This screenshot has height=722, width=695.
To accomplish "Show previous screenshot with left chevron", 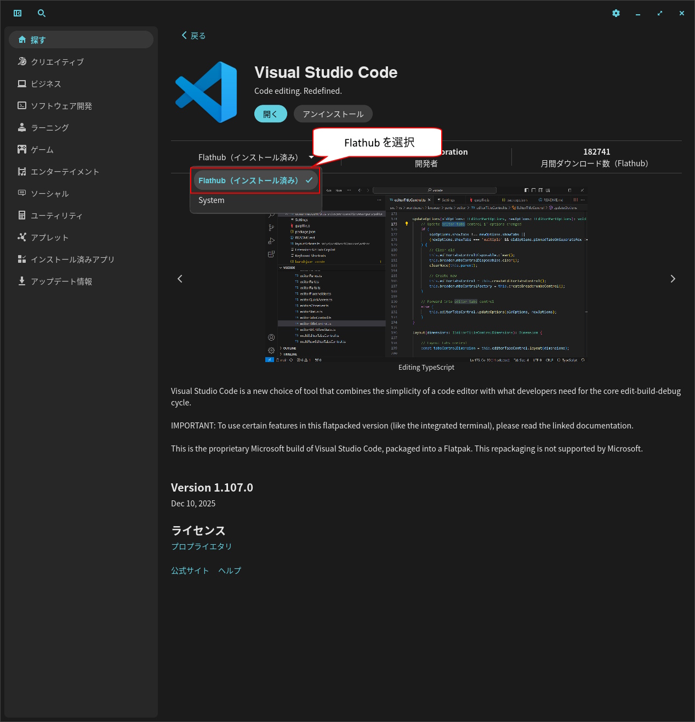I will [x=180, y=279].
